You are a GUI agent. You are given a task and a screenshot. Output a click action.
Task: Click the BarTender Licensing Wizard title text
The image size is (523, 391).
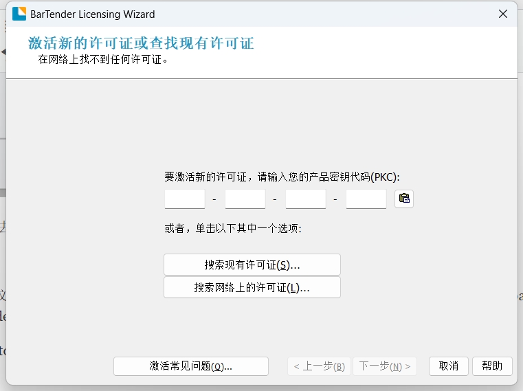(x=92, y=14)
